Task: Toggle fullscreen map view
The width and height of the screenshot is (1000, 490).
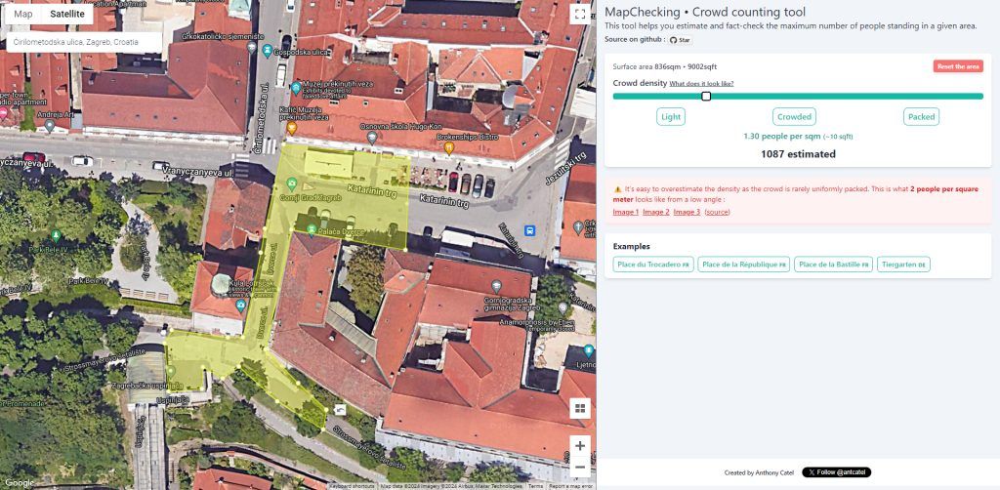Action: tap(580, 15)
